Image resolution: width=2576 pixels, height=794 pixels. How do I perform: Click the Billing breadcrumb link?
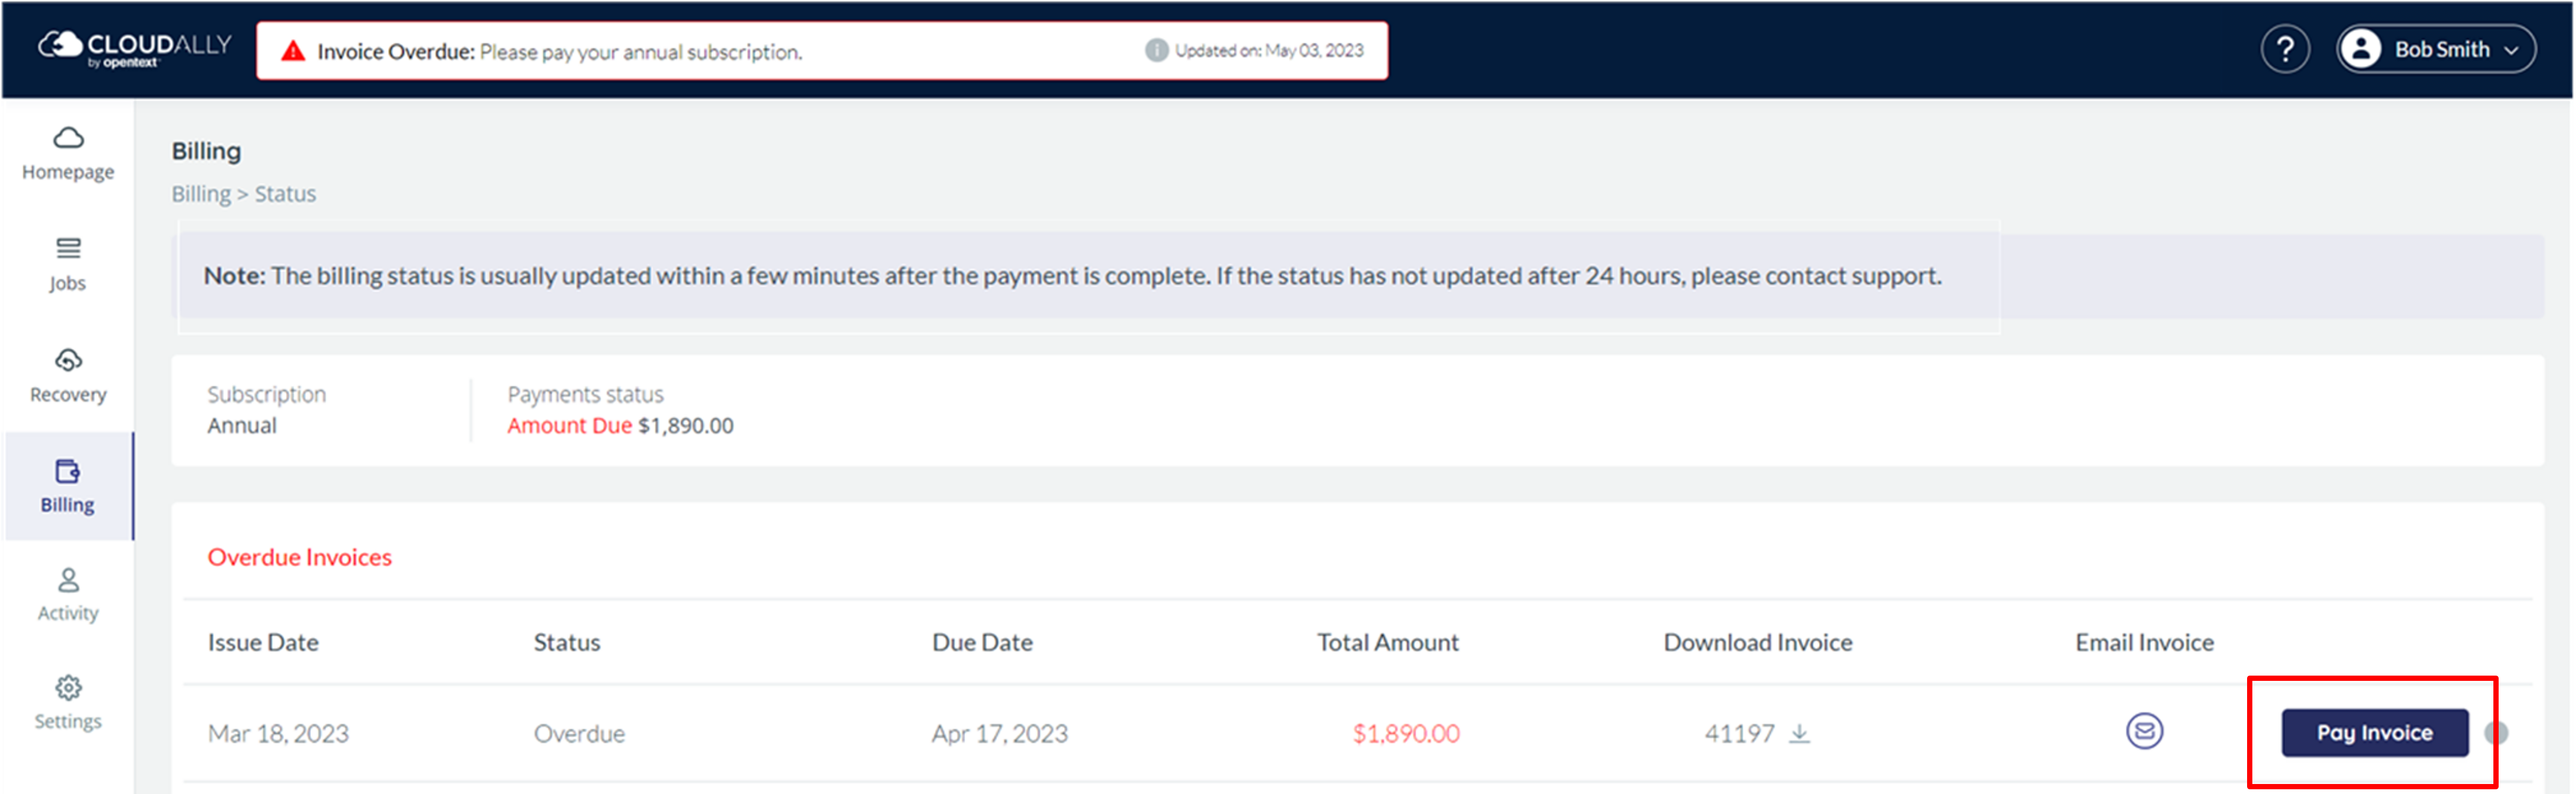(x=200, y=194)
